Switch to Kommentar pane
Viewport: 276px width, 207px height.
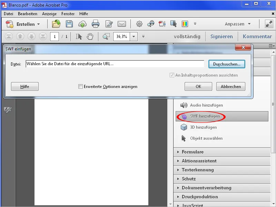tap(257, 37)
